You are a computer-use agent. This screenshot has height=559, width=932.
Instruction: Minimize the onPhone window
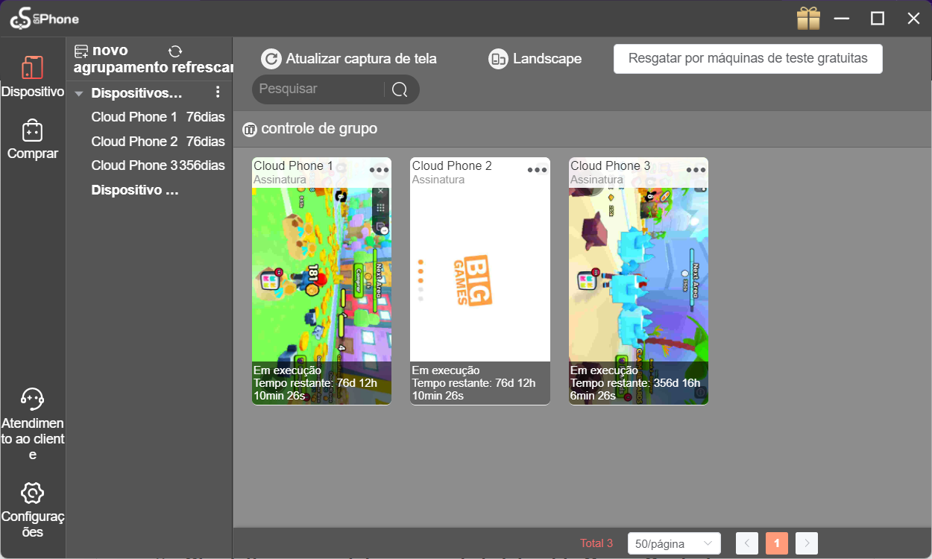[x=843, y=19]
